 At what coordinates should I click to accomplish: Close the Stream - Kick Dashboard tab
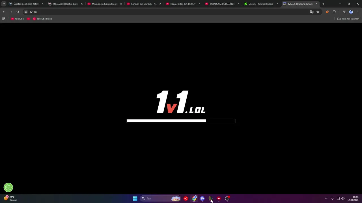click(277, 4)
